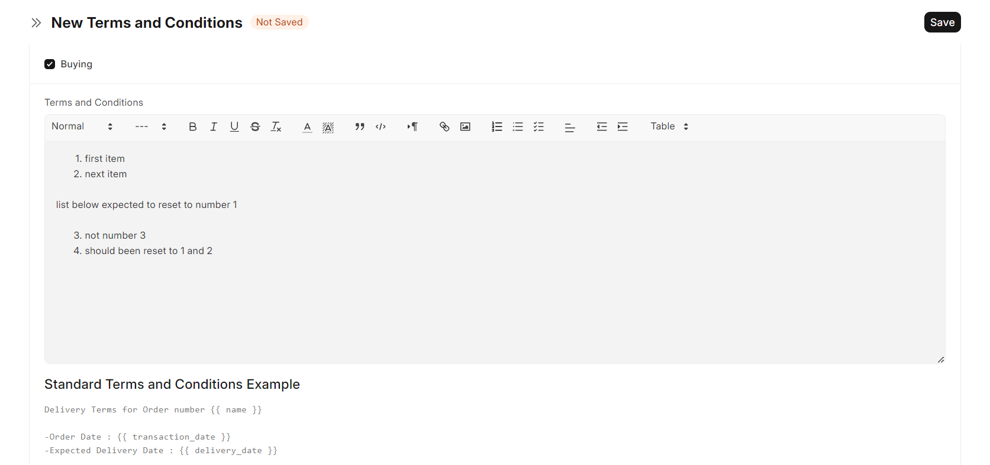The height and width of the screenshot is (465, 990).
Task: Click the 'list below expected to reset' paragraph
Action: [x=146, y=204]
